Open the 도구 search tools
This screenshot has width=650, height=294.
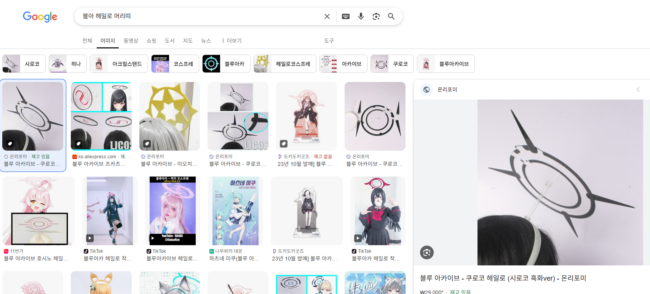[329, 41]
